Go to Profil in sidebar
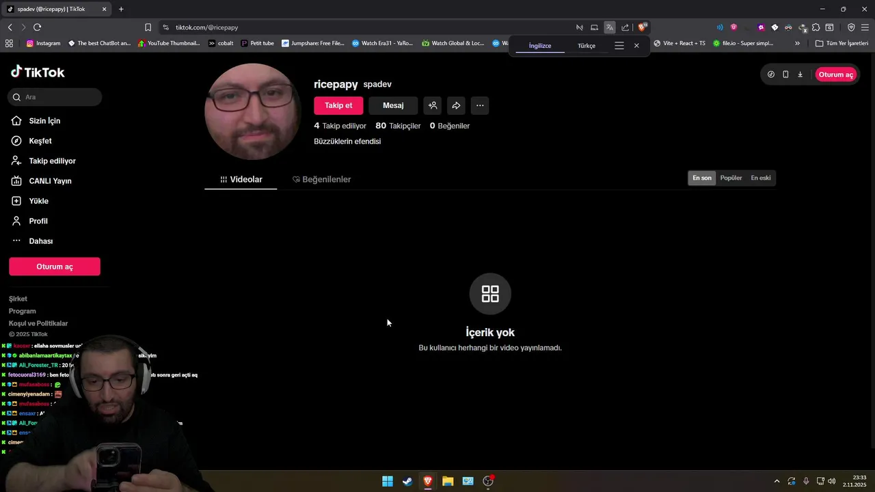This screenshot has height=492, width=875. (38, 221)
